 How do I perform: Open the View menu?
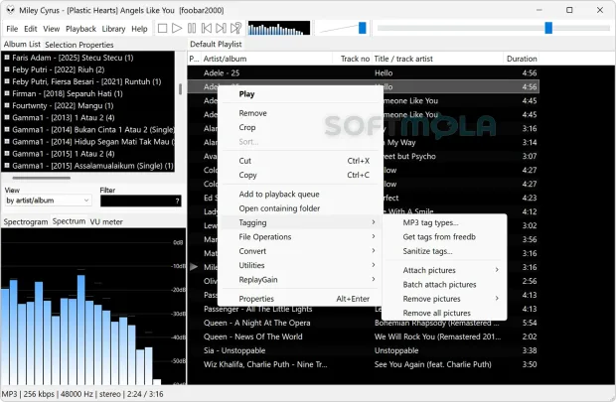[51, 29]
